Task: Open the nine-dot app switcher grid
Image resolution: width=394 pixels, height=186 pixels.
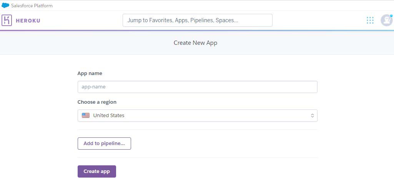Action: click(370, 20)
